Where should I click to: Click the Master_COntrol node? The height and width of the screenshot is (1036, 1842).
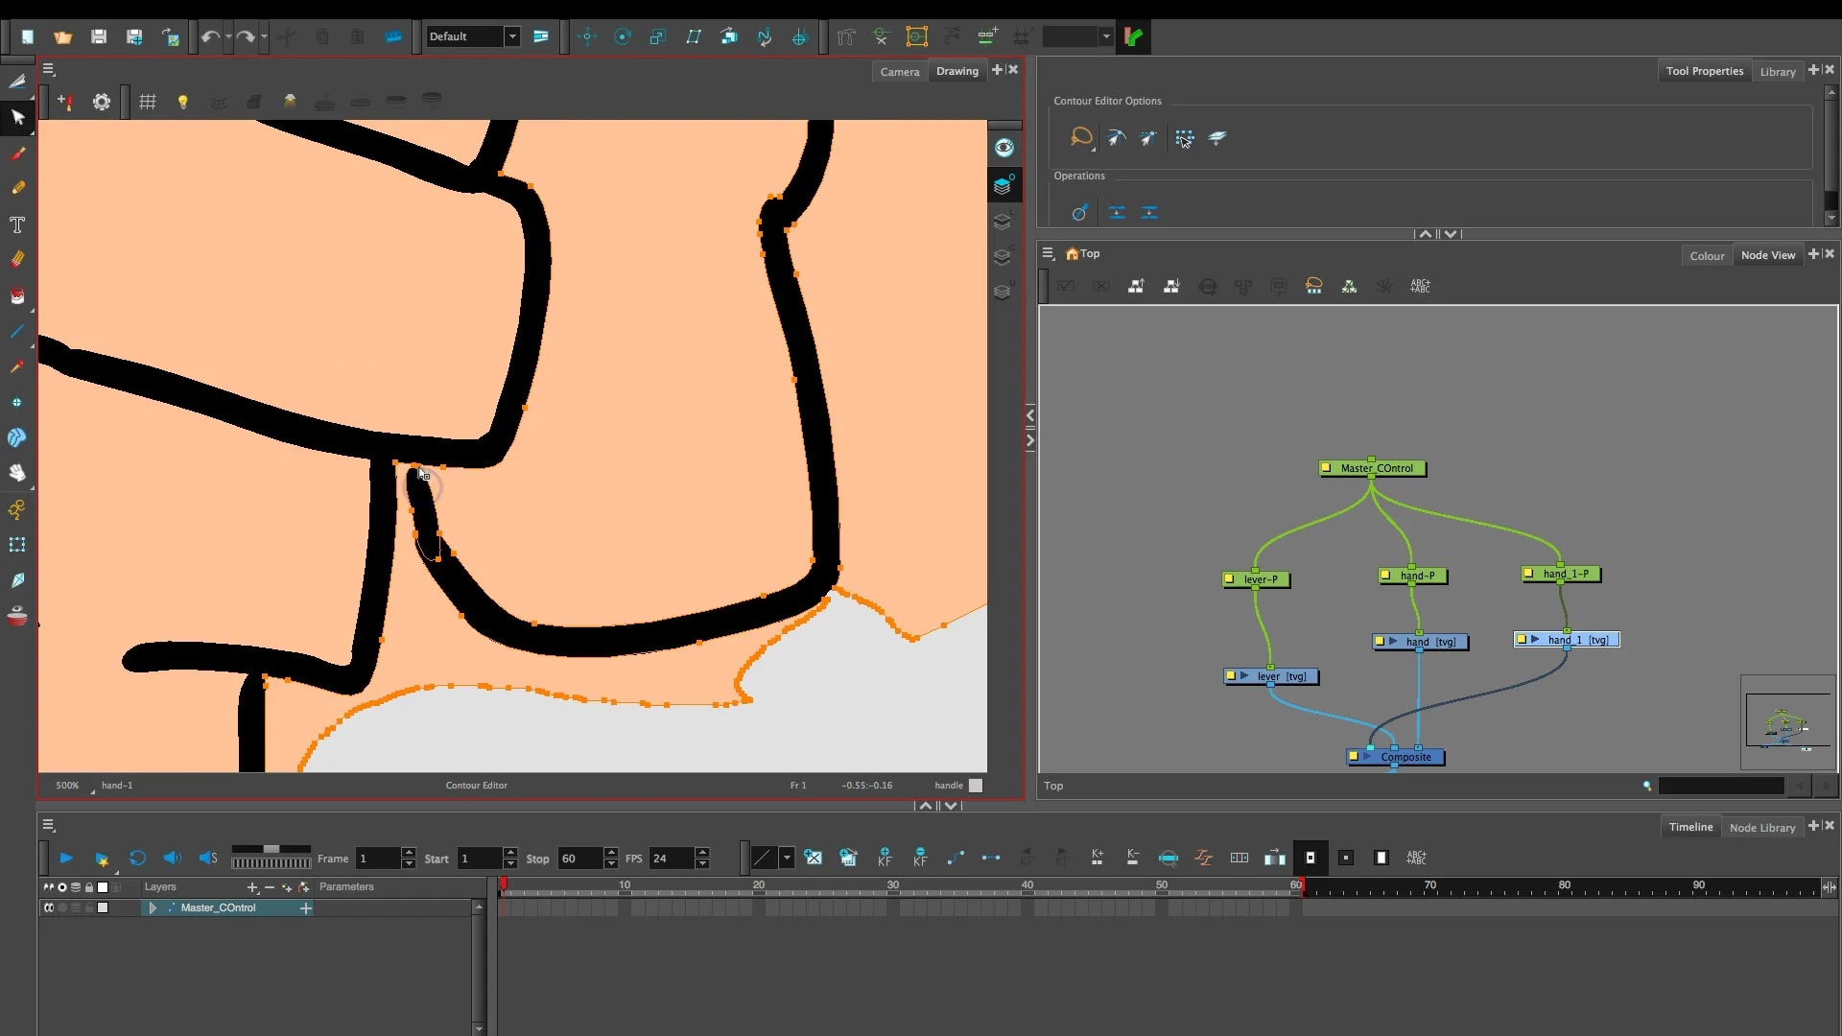tap(1373, 468)
